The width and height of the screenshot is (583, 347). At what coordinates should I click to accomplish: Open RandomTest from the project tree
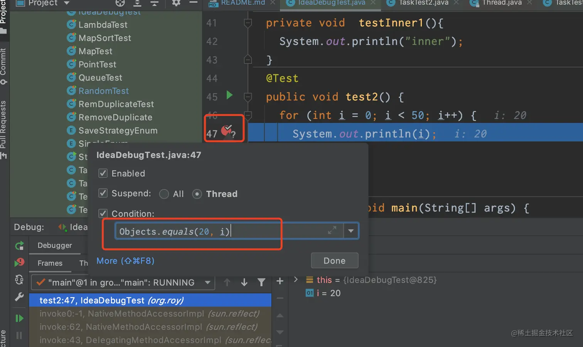point(104,91)
